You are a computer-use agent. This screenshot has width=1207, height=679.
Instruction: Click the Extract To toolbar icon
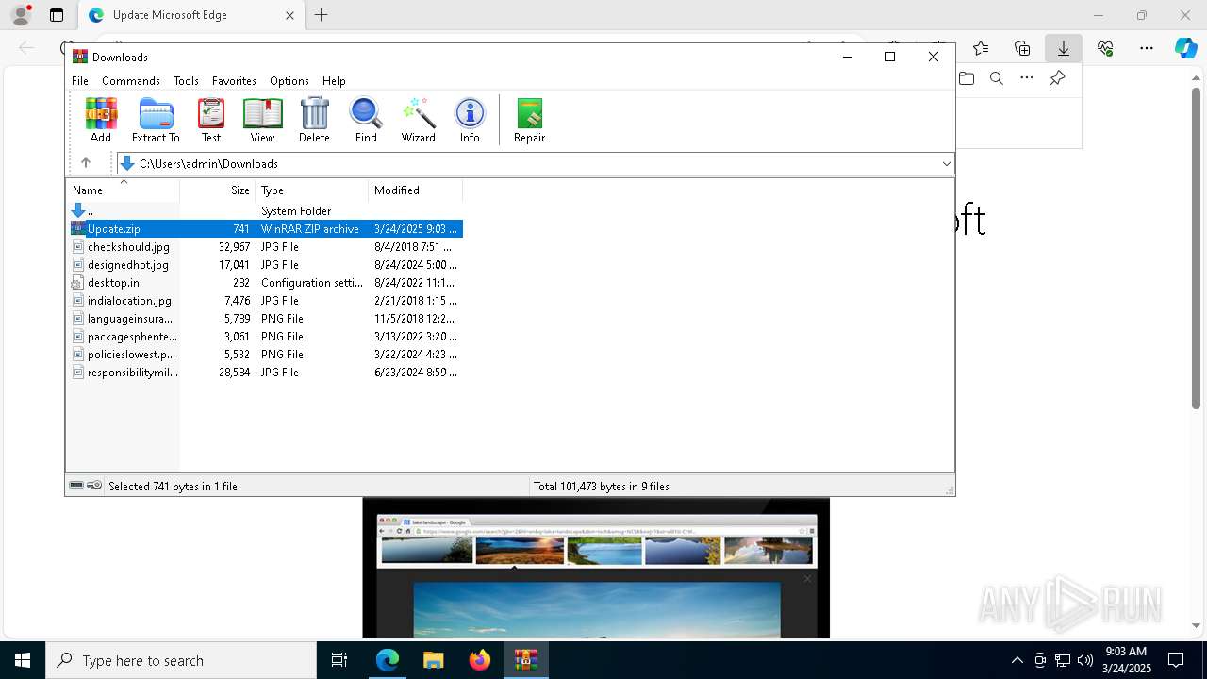(x=156, y=120)
